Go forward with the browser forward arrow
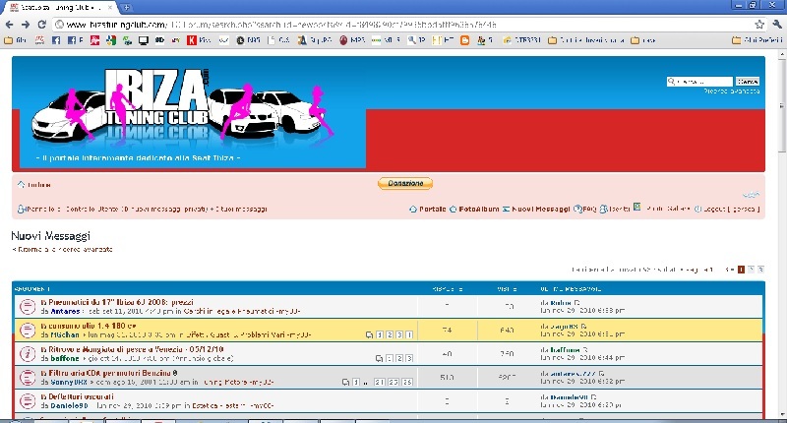The width and height of the screenshot is (787, 423). 26,24
